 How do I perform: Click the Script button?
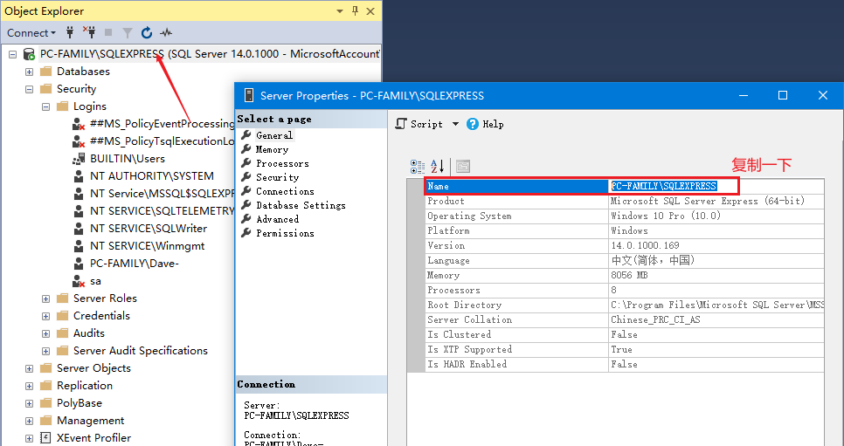[x=419, y=124]
